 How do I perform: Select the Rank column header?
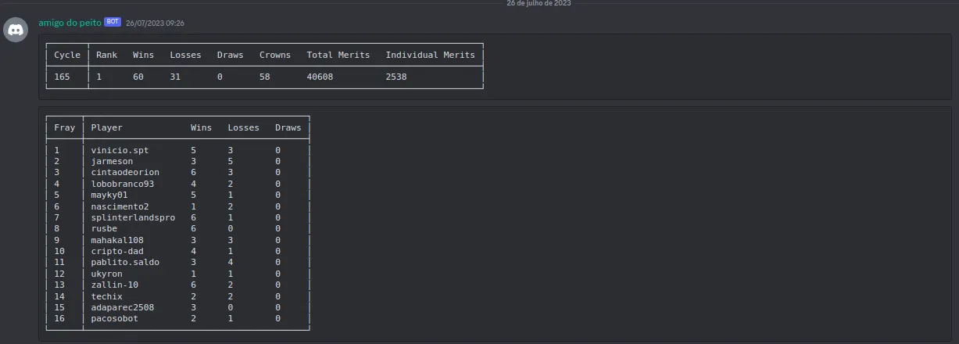coord(107,55)
